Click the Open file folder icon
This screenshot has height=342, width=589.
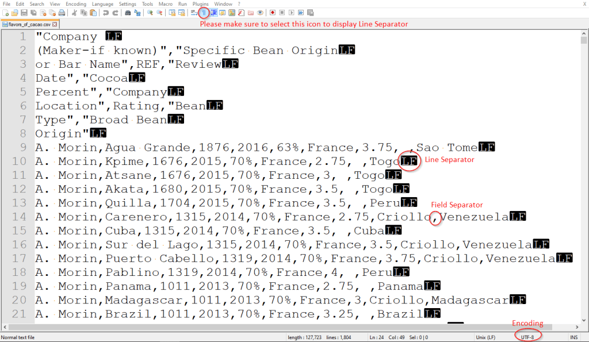(15, 12)
